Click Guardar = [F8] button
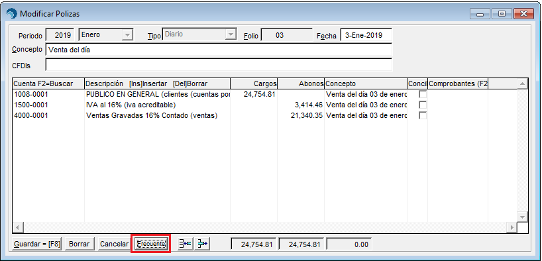 tap(37, 244)
